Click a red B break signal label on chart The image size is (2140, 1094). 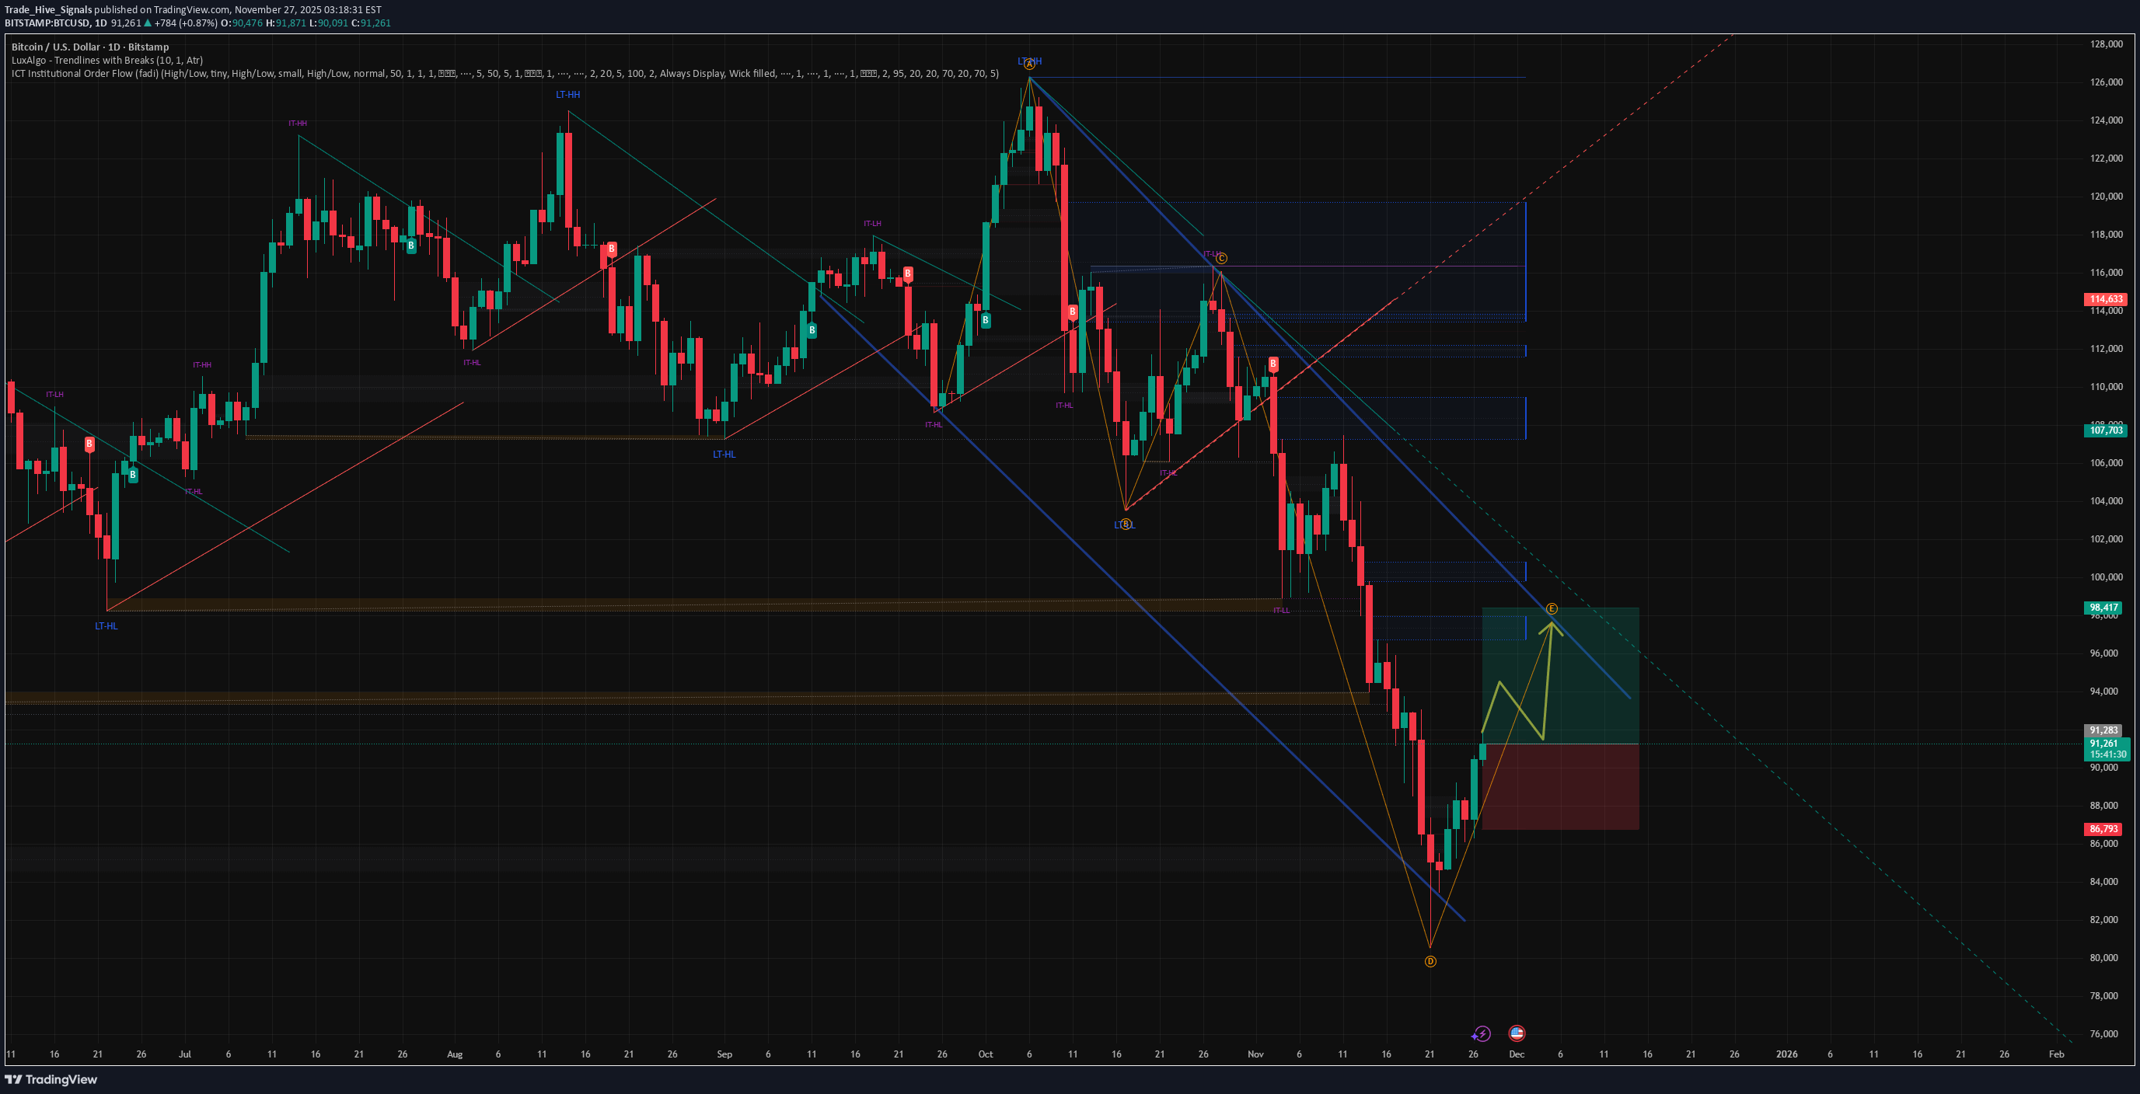coord(613,249)
